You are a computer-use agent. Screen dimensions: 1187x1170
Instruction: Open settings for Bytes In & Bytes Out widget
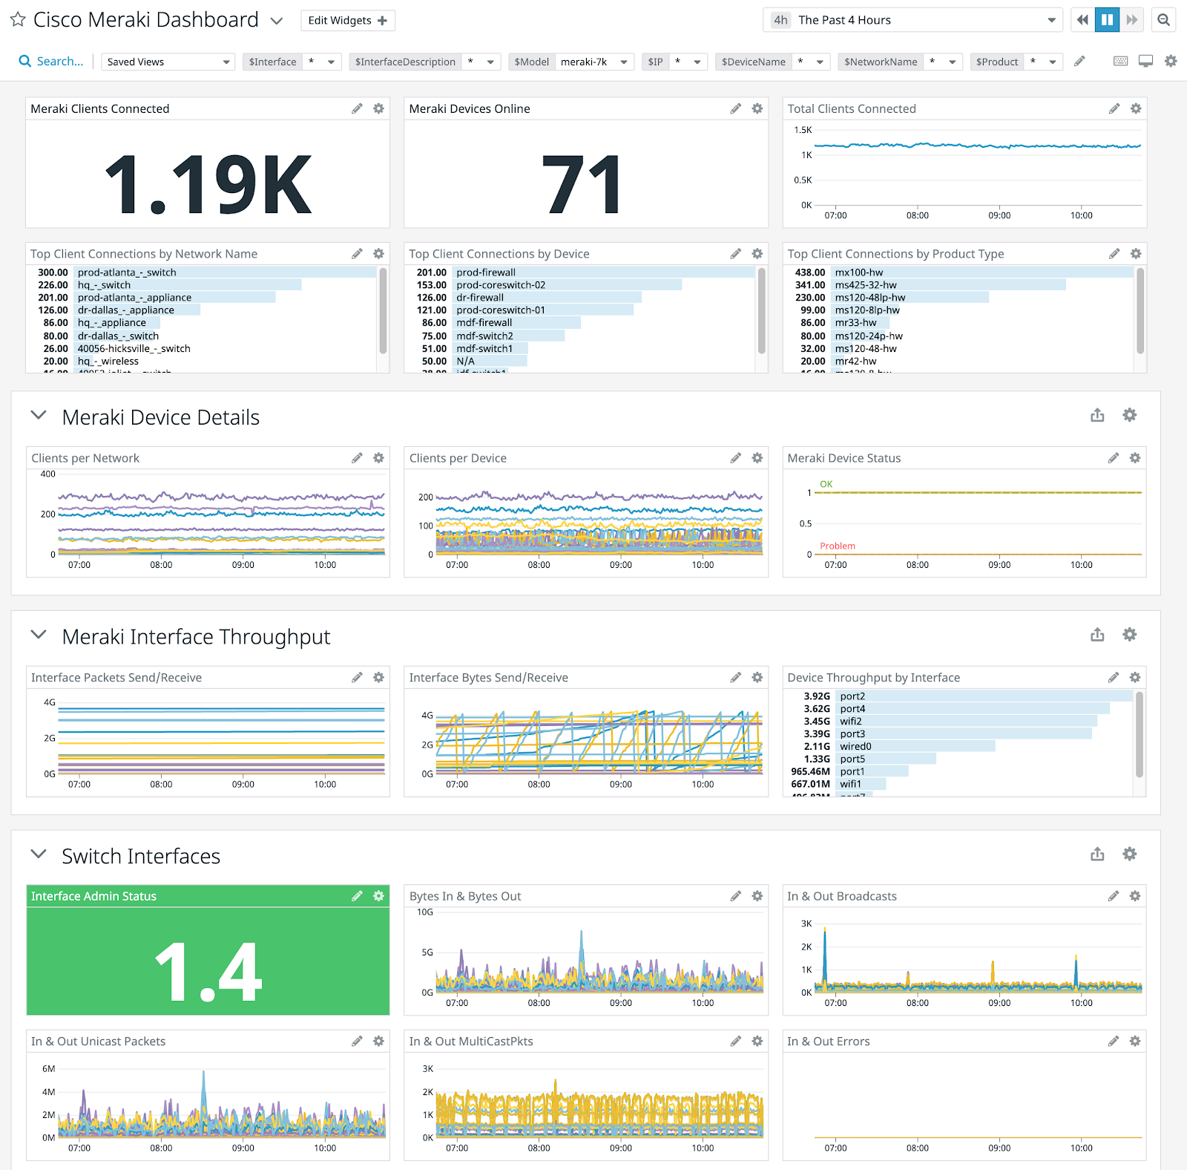[757, 896]
